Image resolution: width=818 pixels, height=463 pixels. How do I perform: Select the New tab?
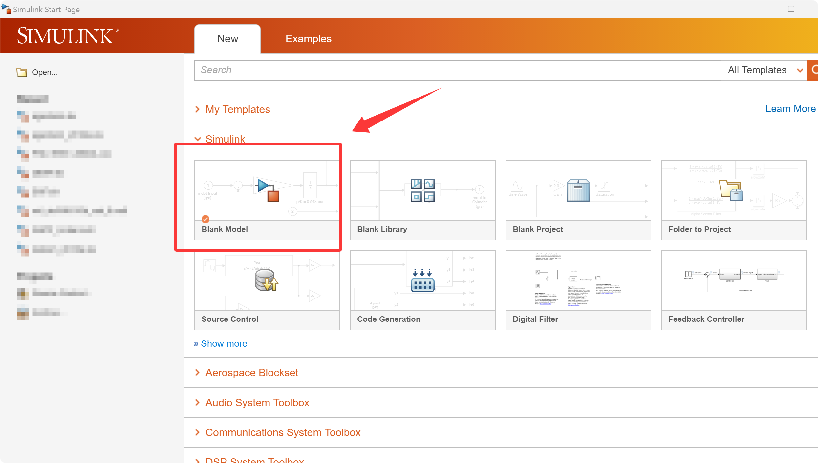pos(227,39)
